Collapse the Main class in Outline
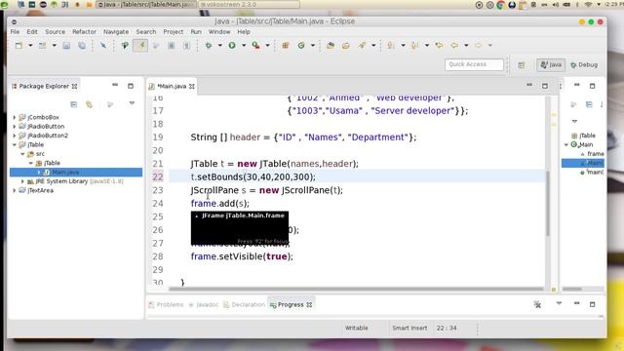Image resolution: width=624 pixels, height=351 pixels. pos(566,145)
